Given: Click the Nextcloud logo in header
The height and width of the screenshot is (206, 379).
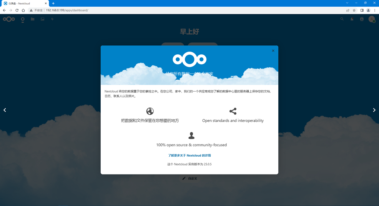Looking at the screenshot, I should coord(9,19).
